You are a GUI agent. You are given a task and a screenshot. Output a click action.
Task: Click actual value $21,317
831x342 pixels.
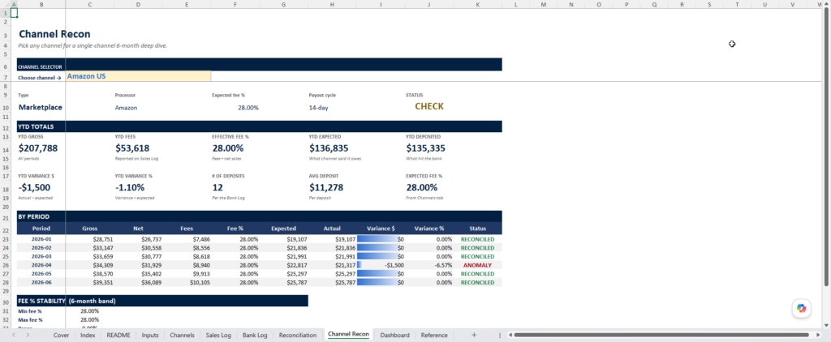[x=332, y=265]
